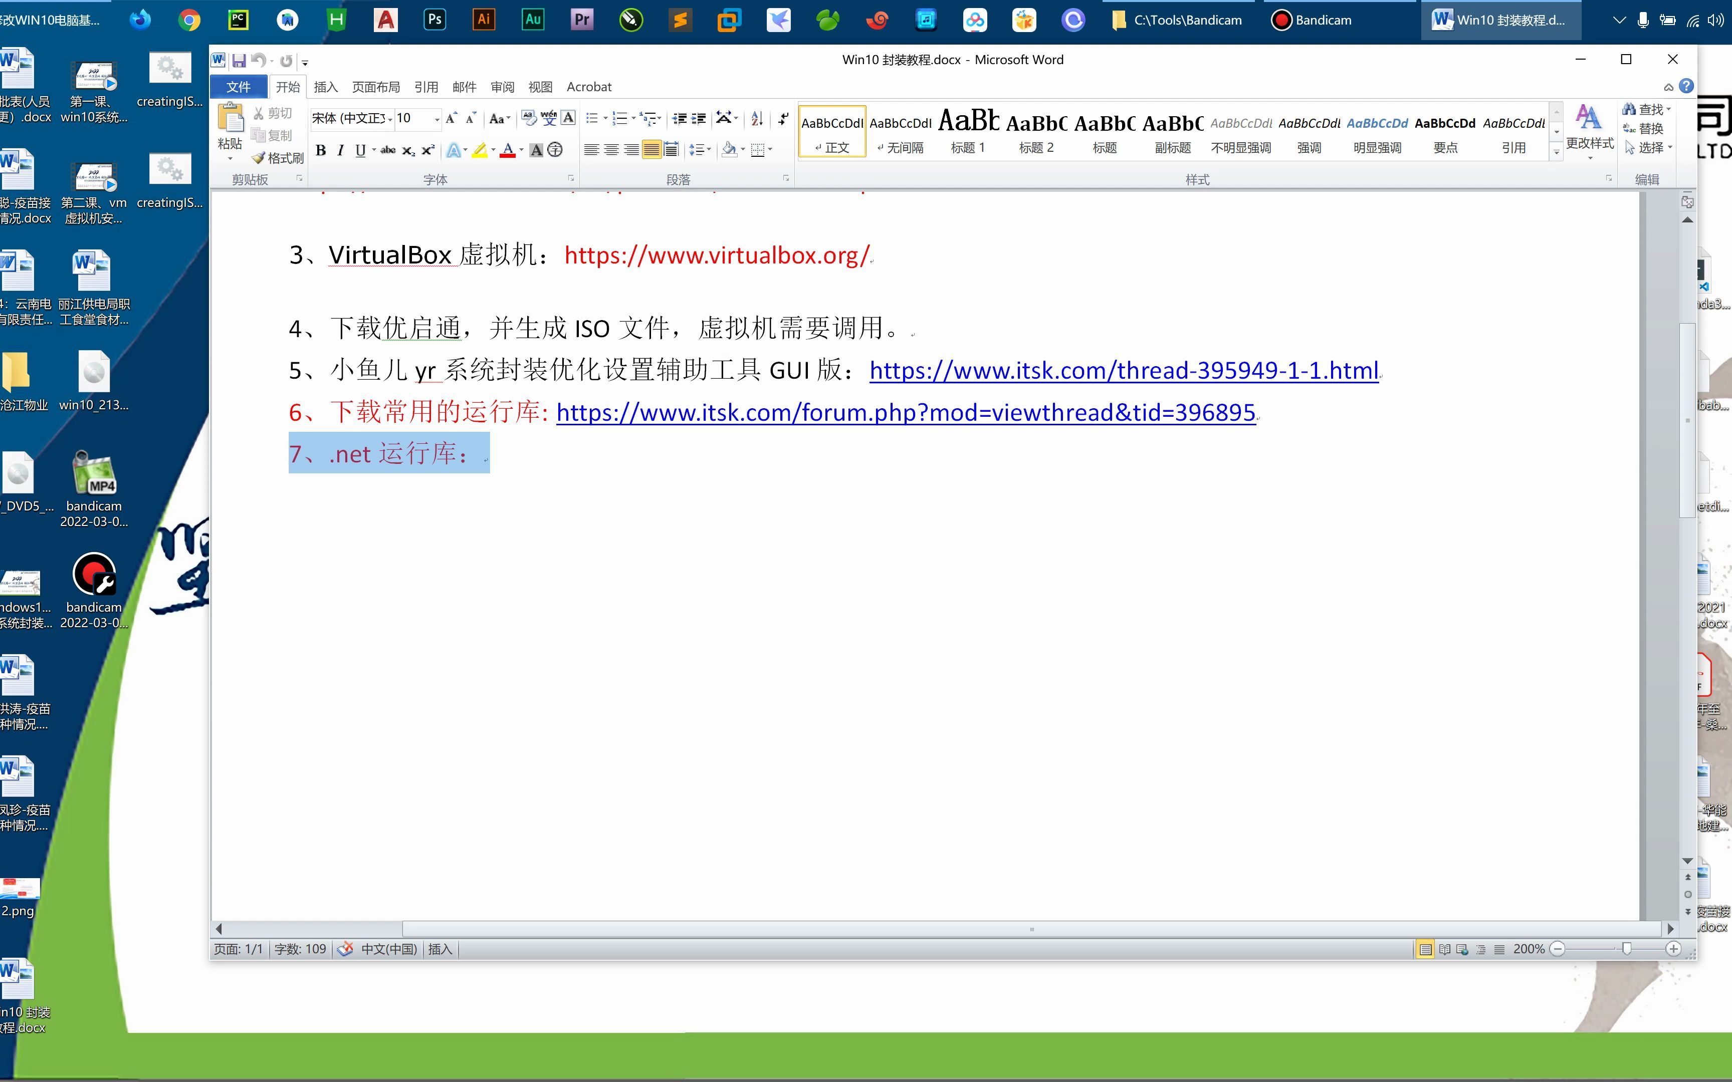This screenshot has width=1732, height=1082.
Task: Apply the No Spacing (无间隔) style
Action: pyautogui.click(x=901, y=131)
